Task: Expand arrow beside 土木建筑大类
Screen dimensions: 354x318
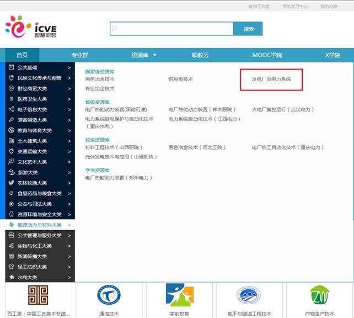Action: point(69,141)
